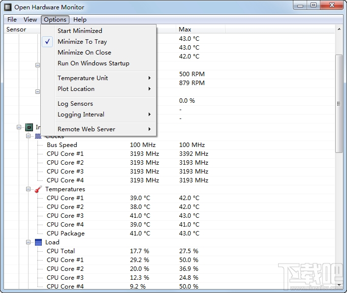The height and width of the screenshot is (293, 347).
Task: Collapse the Temperatures tree node
Action: coord(29,189)
